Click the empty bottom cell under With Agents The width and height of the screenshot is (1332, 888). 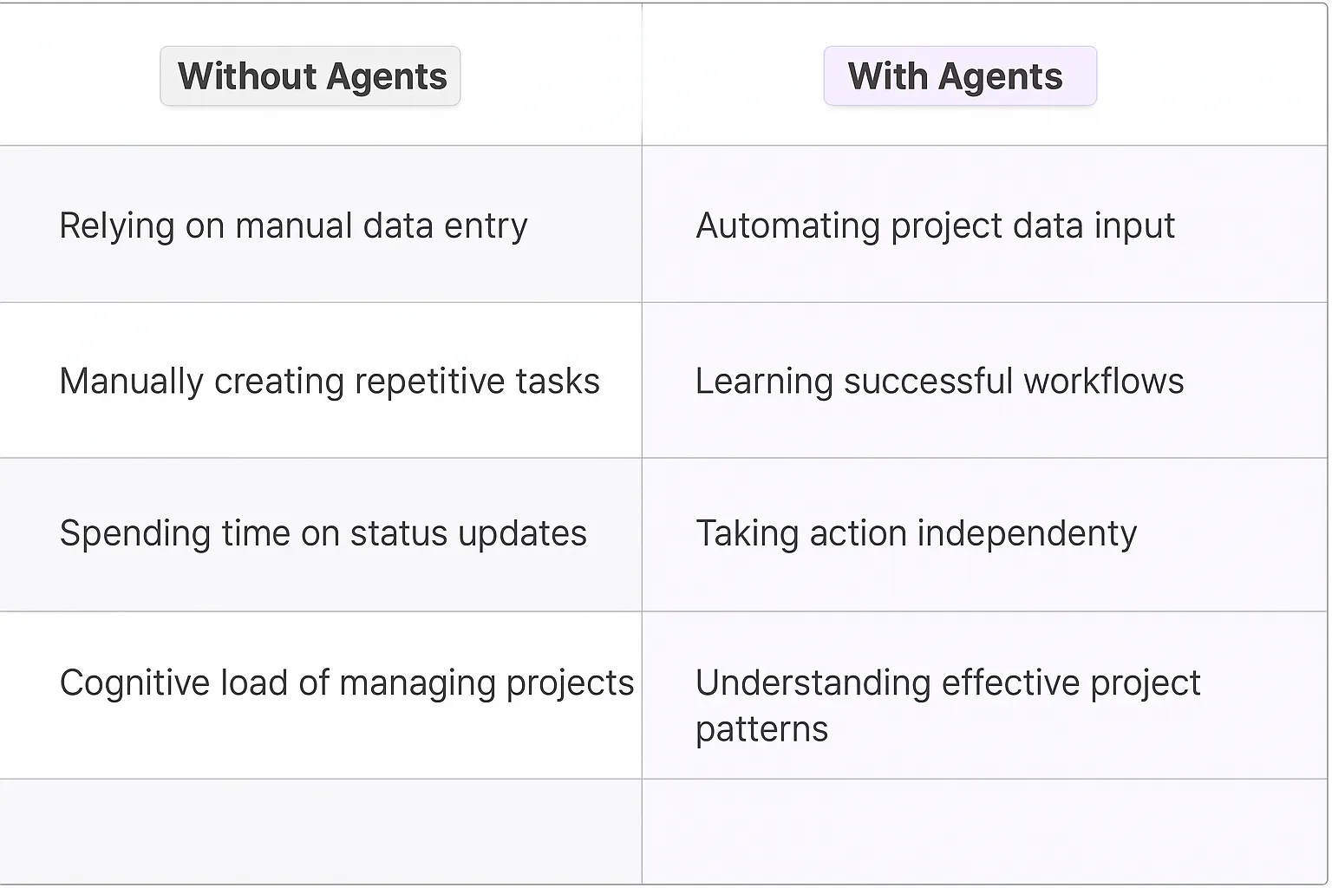tap(984, 831)
